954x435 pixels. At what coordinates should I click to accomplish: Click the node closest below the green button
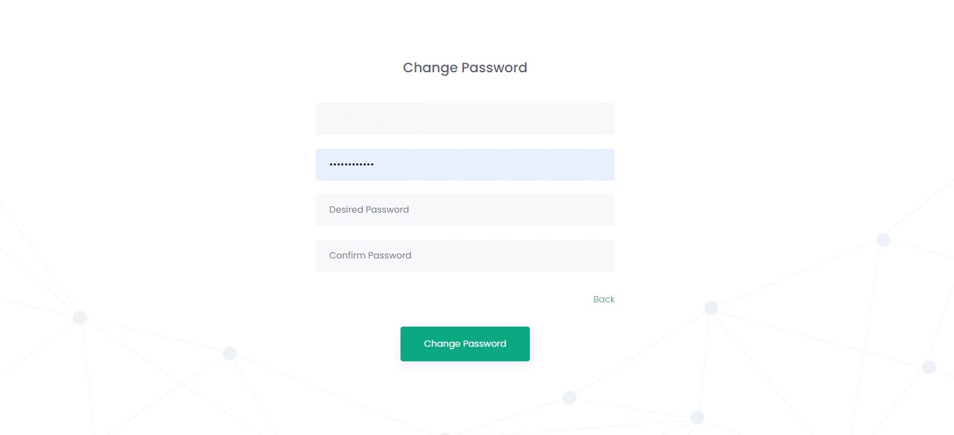coord(569,397)
